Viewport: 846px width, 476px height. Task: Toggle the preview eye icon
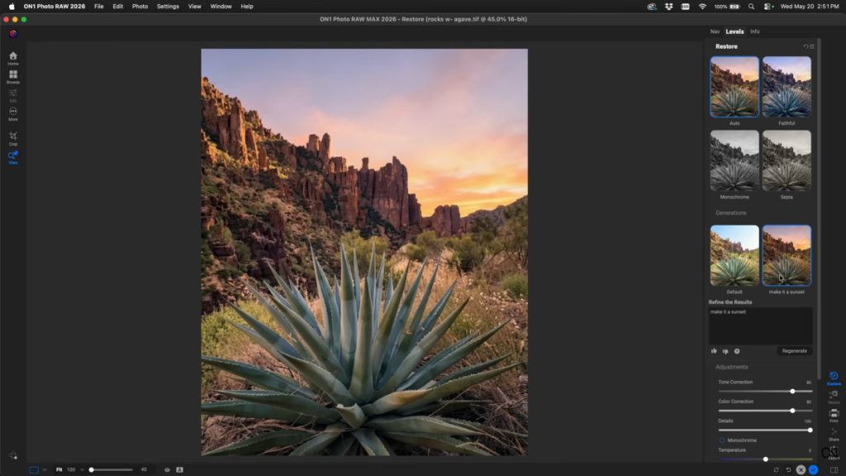pos(167,470)
